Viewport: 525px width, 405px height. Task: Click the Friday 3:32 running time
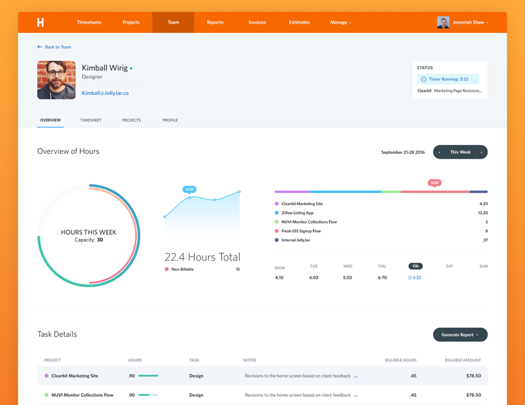tap(417, 277)
